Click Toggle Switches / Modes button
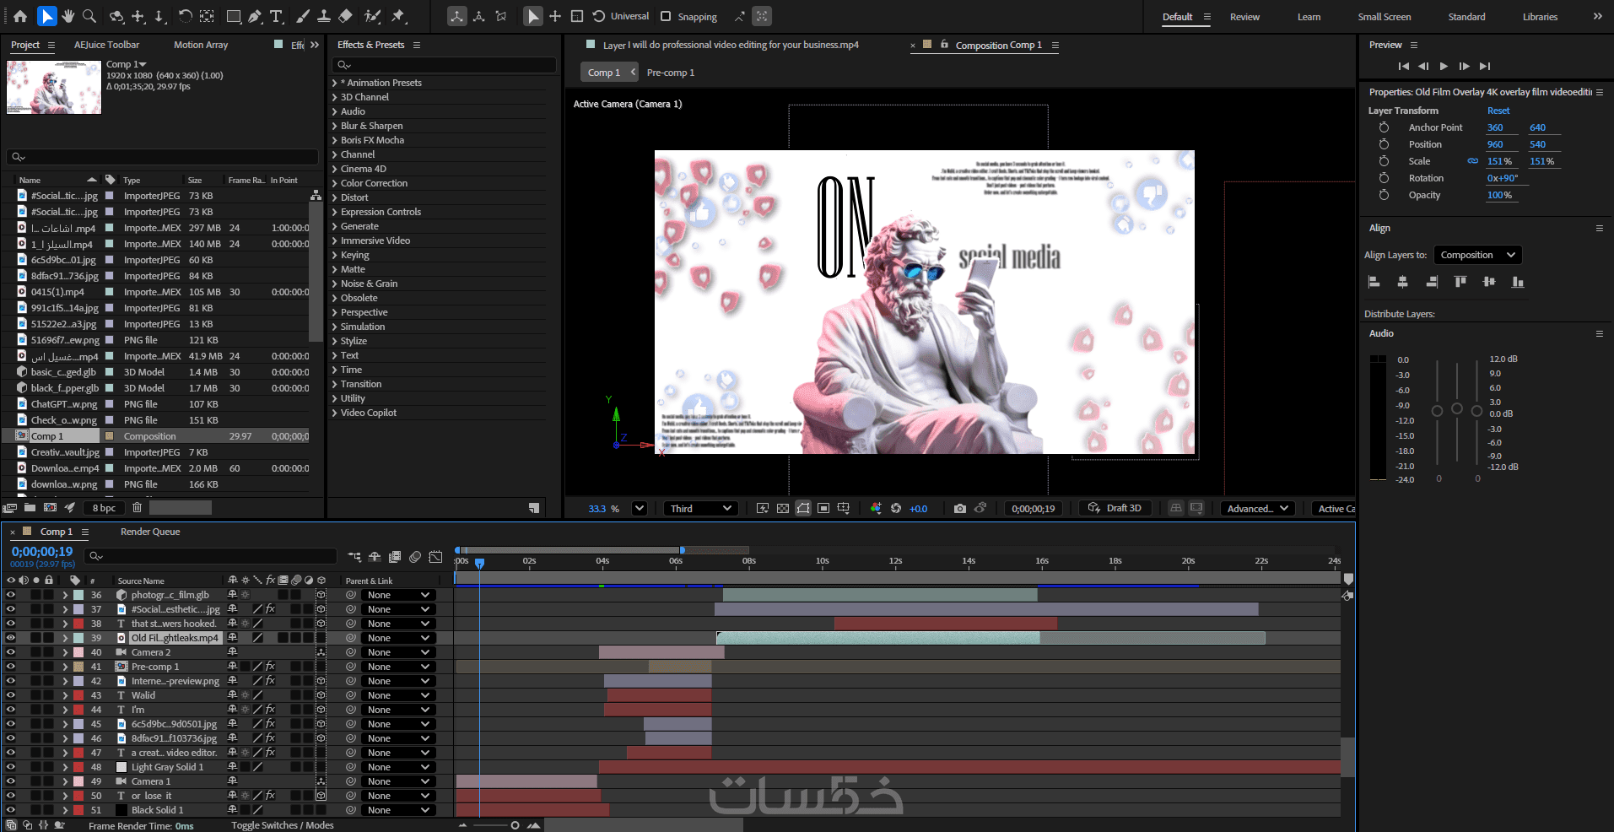Image resolution: width=1614 pixels, height=832 pixels. [283, 825]
